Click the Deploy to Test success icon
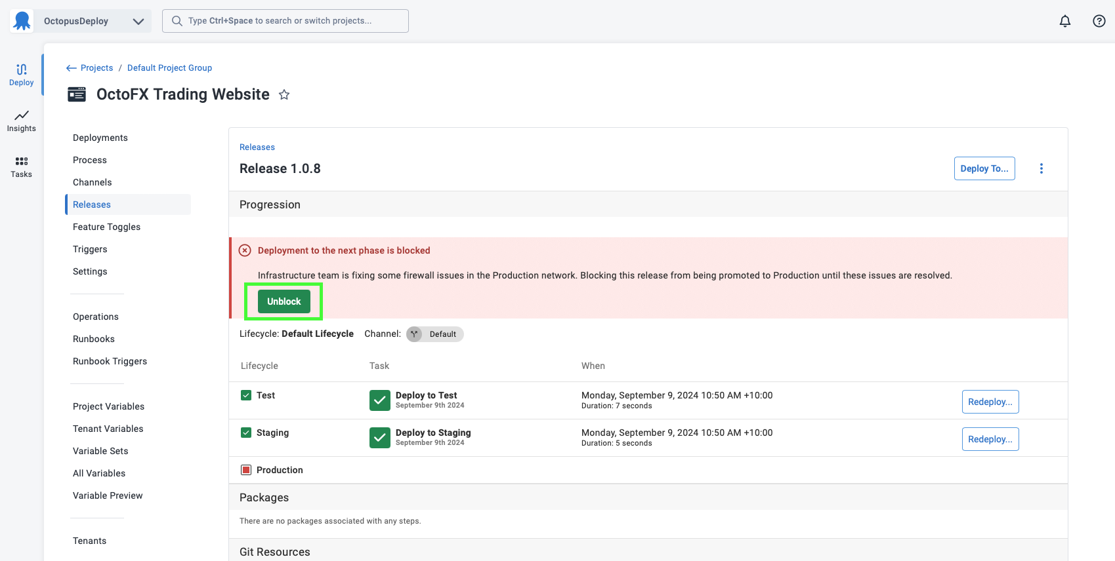This screenshot has width=1115, height=561. click(x=380, y=400)
